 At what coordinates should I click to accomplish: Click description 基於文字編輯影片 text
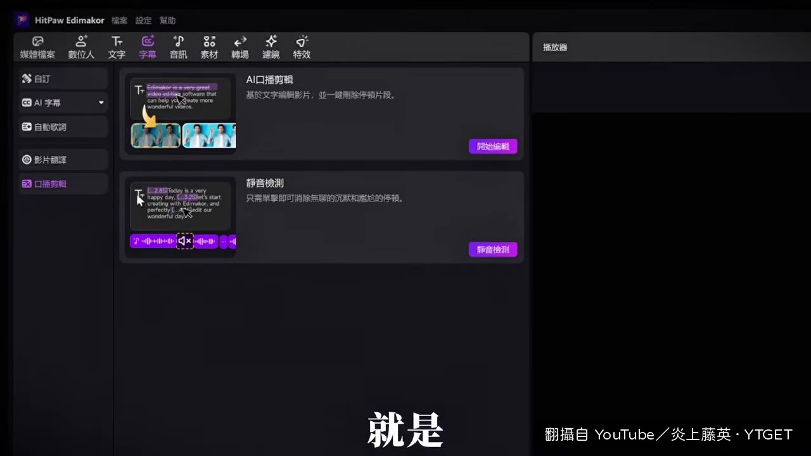[x=321, y=95]
